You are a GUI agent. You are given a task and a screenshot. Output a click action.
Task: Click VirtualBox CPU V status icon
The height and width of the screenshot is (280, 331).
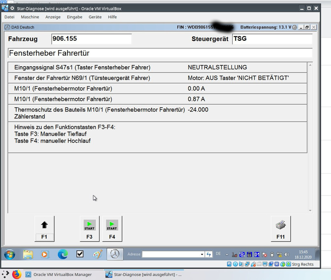[x=277, y=264]
